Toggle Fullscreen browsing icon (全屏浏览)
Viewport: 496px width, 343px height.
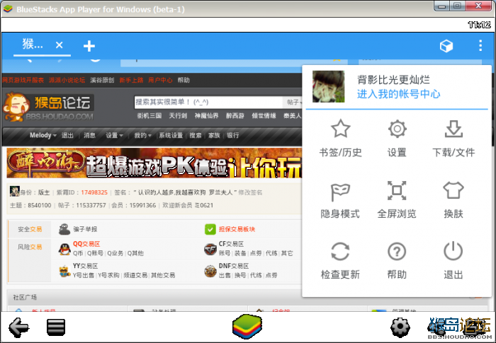pyautogui.click(x=397, y=190)
